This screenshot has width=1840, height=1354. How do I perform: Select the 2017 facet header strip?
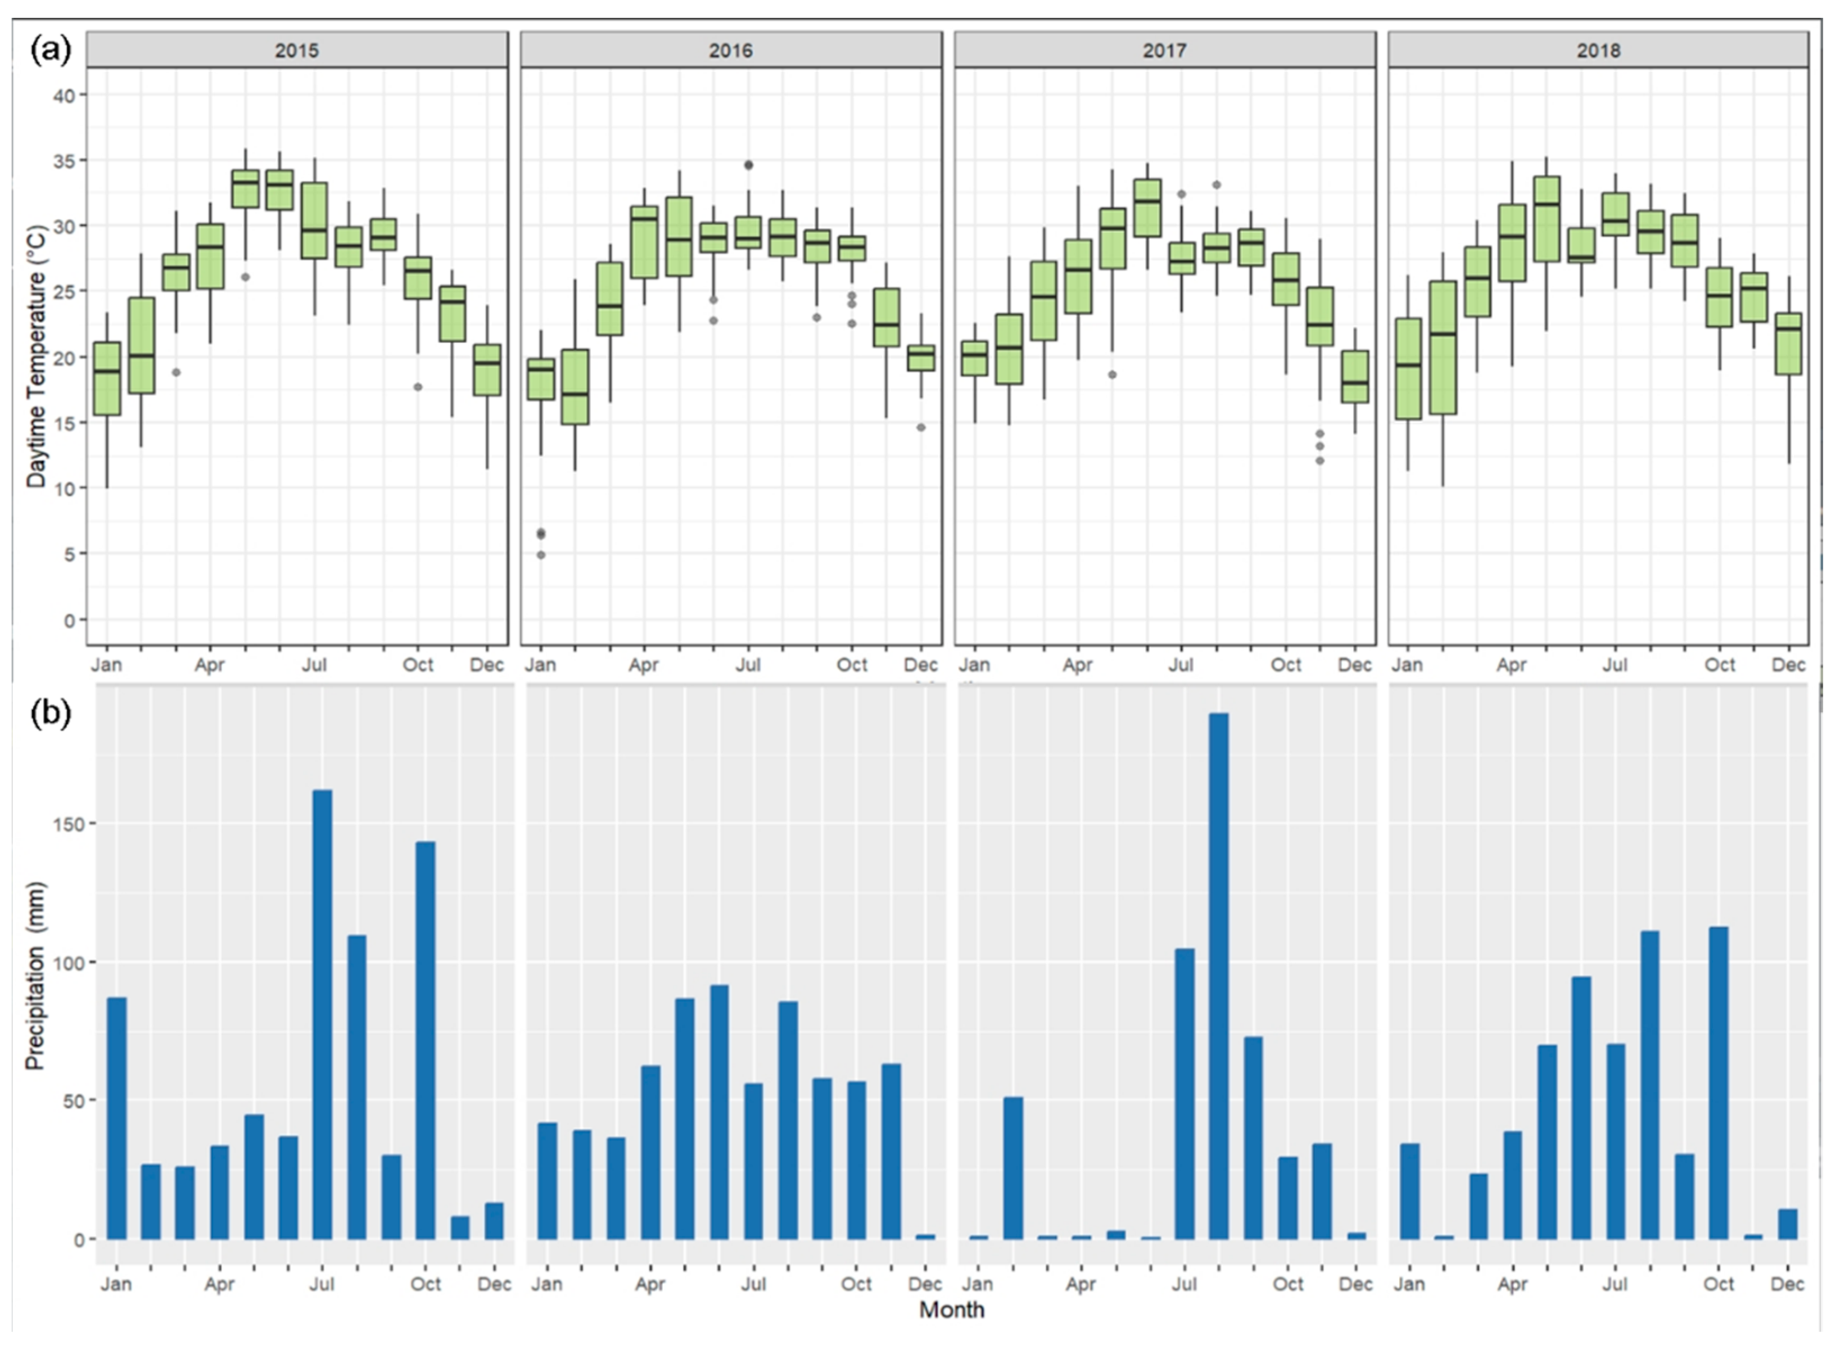click(1164, 50)
